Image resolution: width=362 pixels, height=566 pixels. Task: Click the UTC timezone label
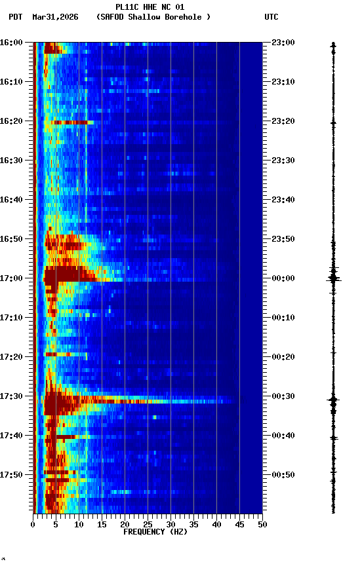[271, 17]
